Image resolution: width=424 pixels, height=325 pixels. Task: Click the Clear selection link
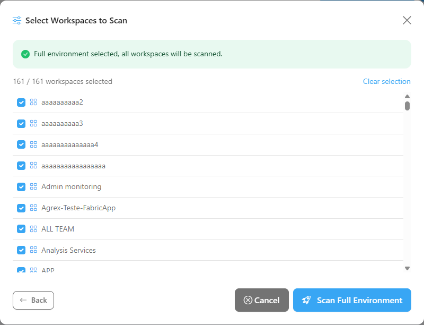[x=386, y=82]
